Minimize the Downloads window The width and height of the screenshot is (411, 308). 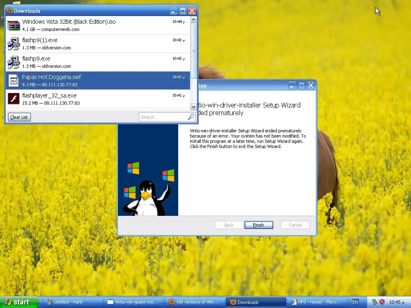[x=173, y=11]
